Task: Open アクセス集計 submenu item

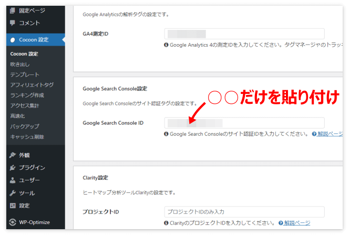Action: (25, 106)
